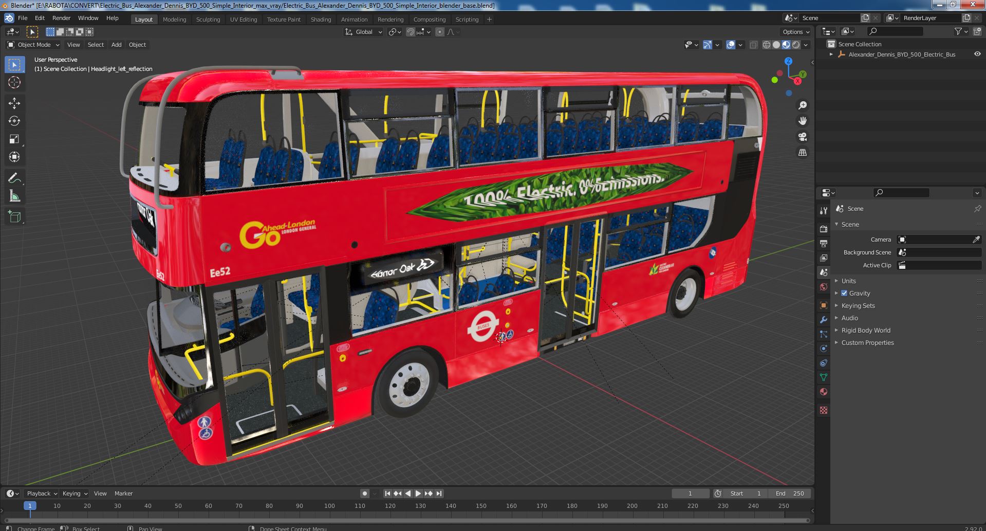
Task: Expand Alexander_Dennis_BYD_500_Electric_Bus collection in outliner
Action: (831, 54)
